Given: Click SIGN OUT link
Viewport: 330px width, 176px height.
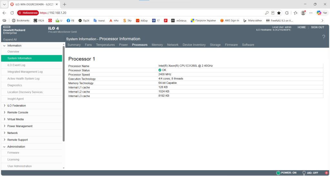Looking at the screenshot, I should pyautogui.click(x=317, y=27).
